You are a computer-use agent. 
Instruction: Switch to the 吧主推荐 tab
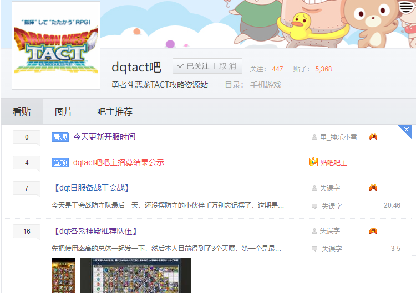tap(115, 111)
